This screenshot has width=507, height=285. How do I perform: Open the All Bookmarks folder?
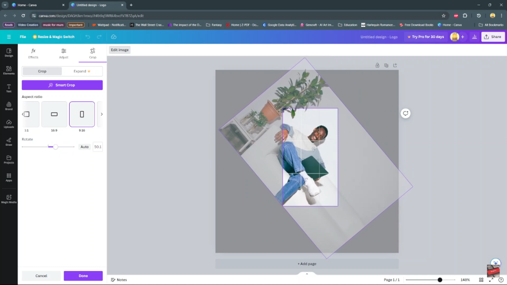[491, 25]
